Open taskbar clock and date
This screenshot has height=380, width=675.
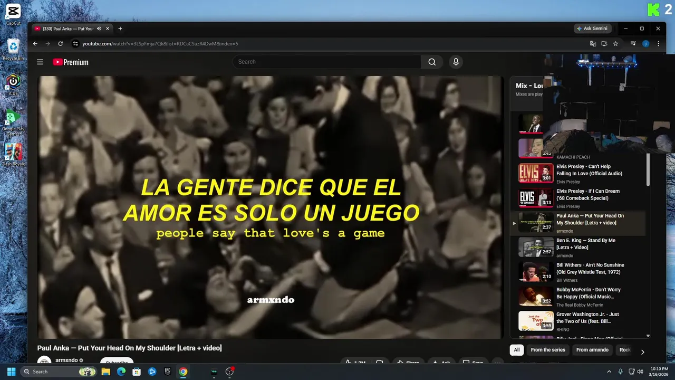coord(658,372)
